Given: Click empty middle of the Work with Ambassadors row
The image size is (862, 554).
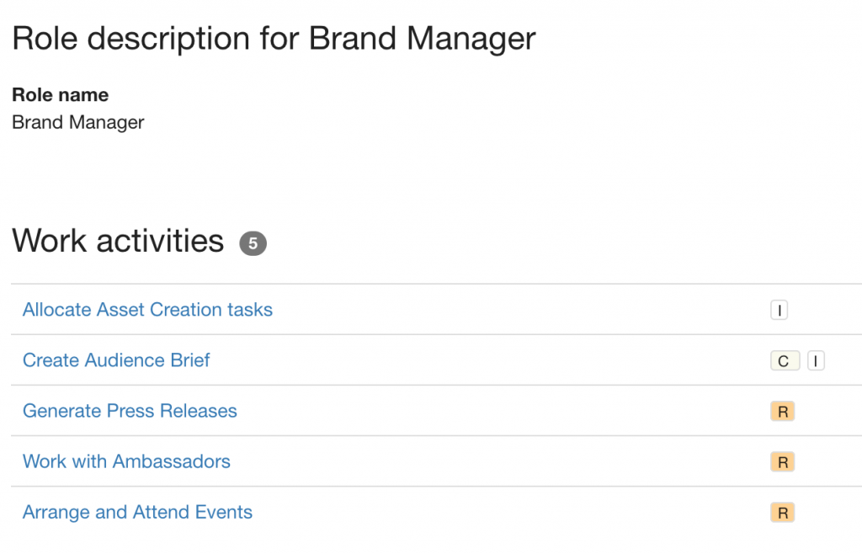Looking at the screenshot, I should 495,461.
